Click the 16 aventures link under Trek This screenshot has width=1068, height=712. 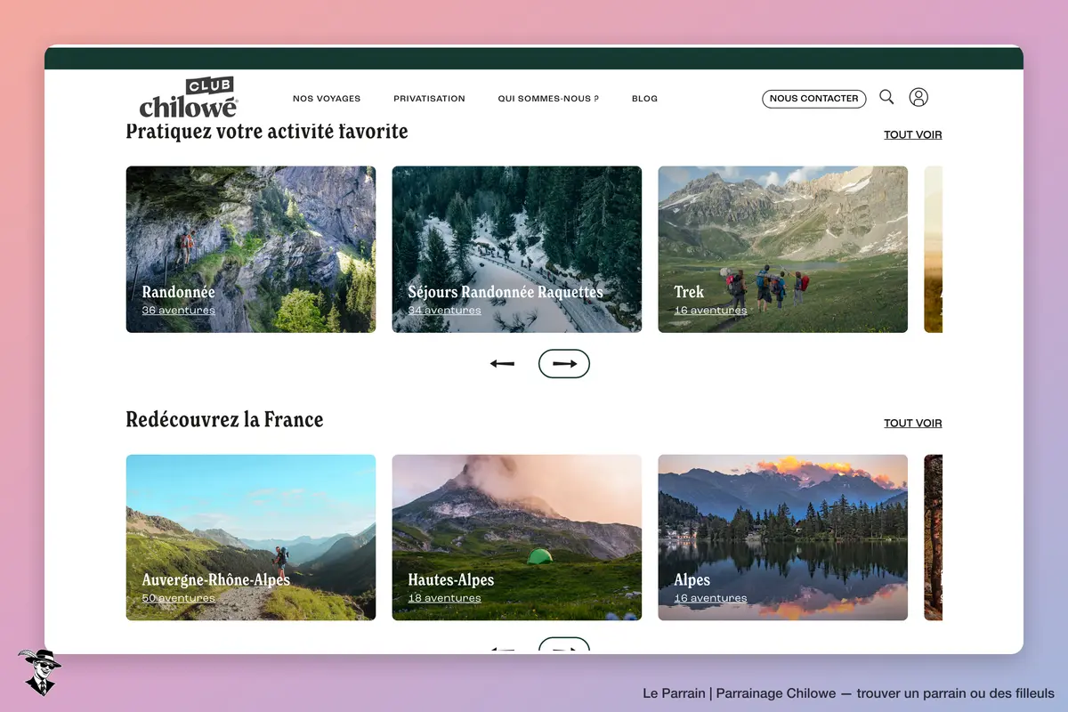click(710, 311)
